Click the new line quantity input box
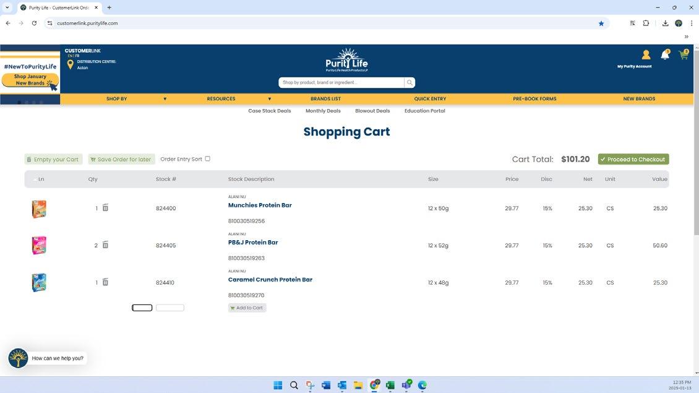Image resolution: width=699 pixels, height=393 pixels. click(142, 308)
